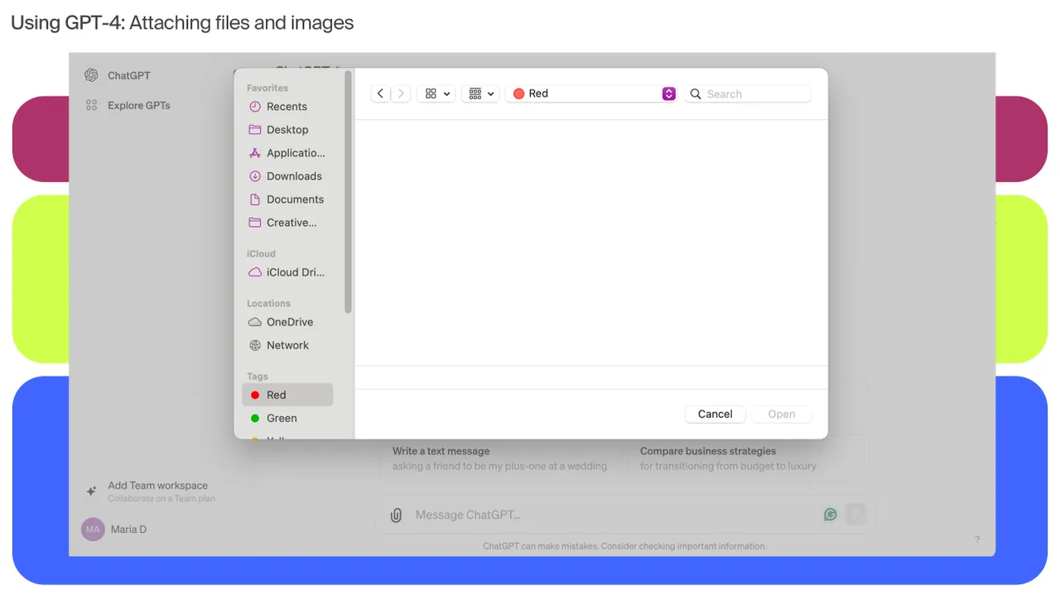Click the Grammarly icon in message box
Image resolution: width=1060 pixels, height=595 pixels.
coord(830,515)
